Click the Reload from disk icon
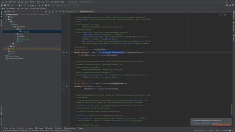 pyautogui.click(x=8, y=5)
